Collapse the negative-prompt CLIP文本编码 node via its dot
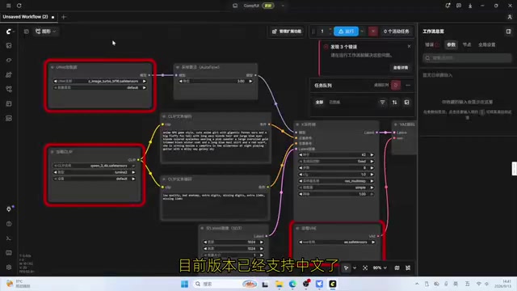 point(164,179)
